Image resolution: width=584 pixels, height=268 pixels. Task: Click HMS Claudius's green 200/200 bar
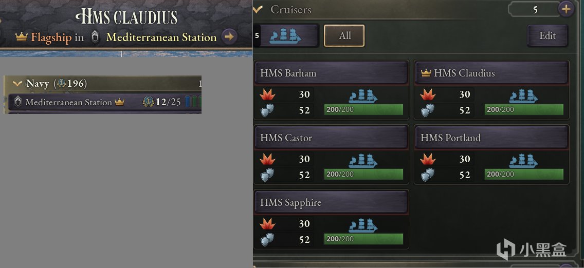pos(524,110)
